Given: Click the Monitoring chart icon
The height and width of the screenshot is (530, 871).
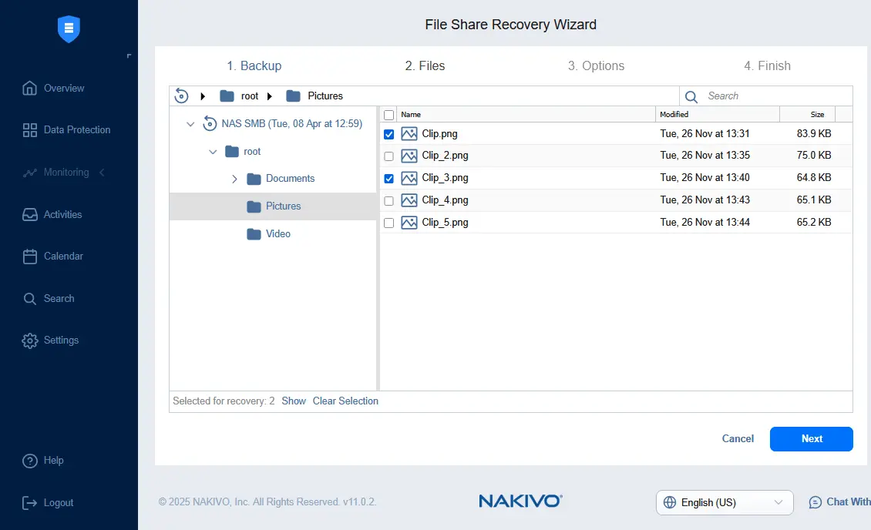Looking at the screenshot, I should coord(29,173).
